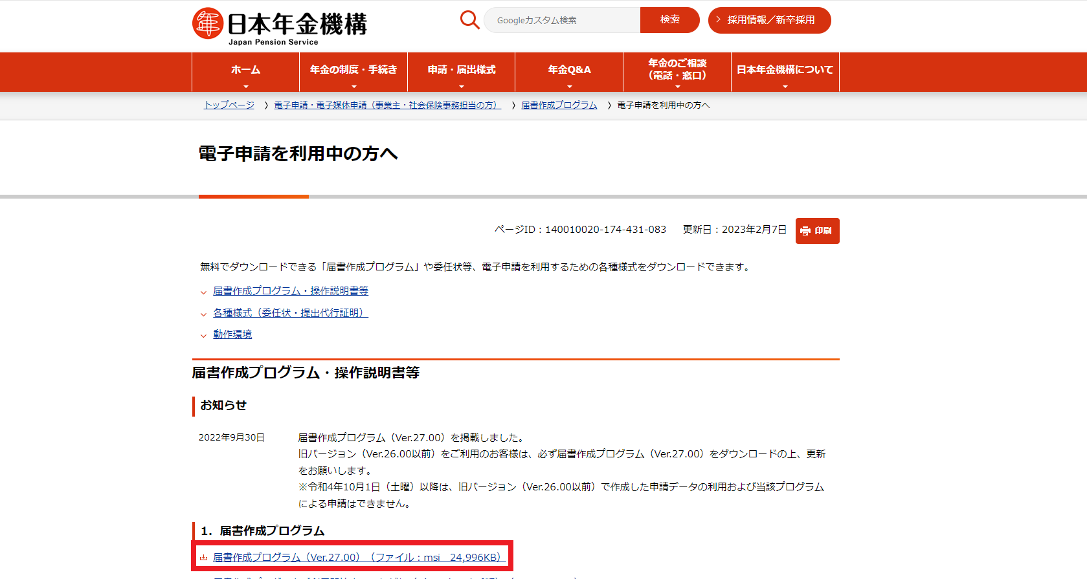
Task: Focus the Googleカスタム検索 input field
Action: pyautogui.click(x=561, y=20)
